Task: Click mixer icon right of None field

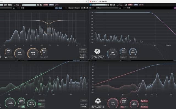Action: click(x=38, y=5)
